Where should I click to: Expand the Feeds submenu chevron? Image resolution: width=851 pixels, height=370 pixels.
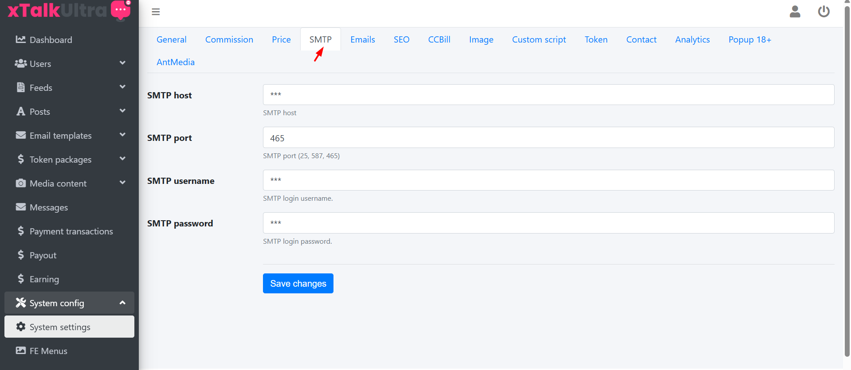[122, 87]
